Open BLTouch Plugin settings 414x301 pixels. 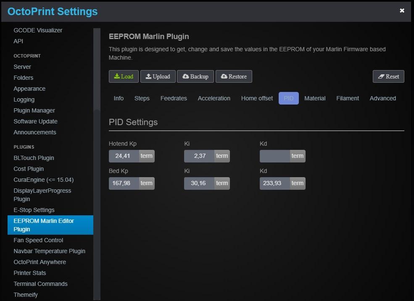[x=34, y=158]
